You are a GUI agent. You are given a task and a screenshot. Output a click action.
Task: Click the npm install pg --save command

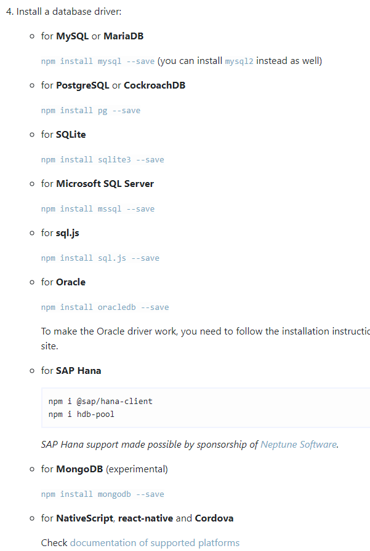90,110
